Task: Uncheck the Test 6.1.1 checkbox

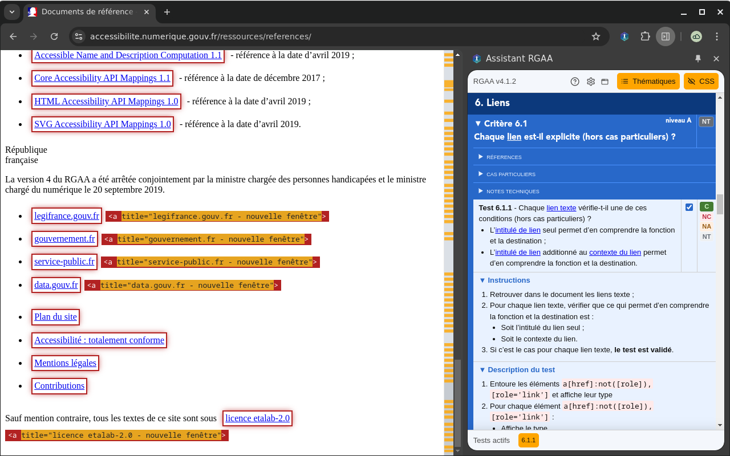Action: click(x=689, y=207)
